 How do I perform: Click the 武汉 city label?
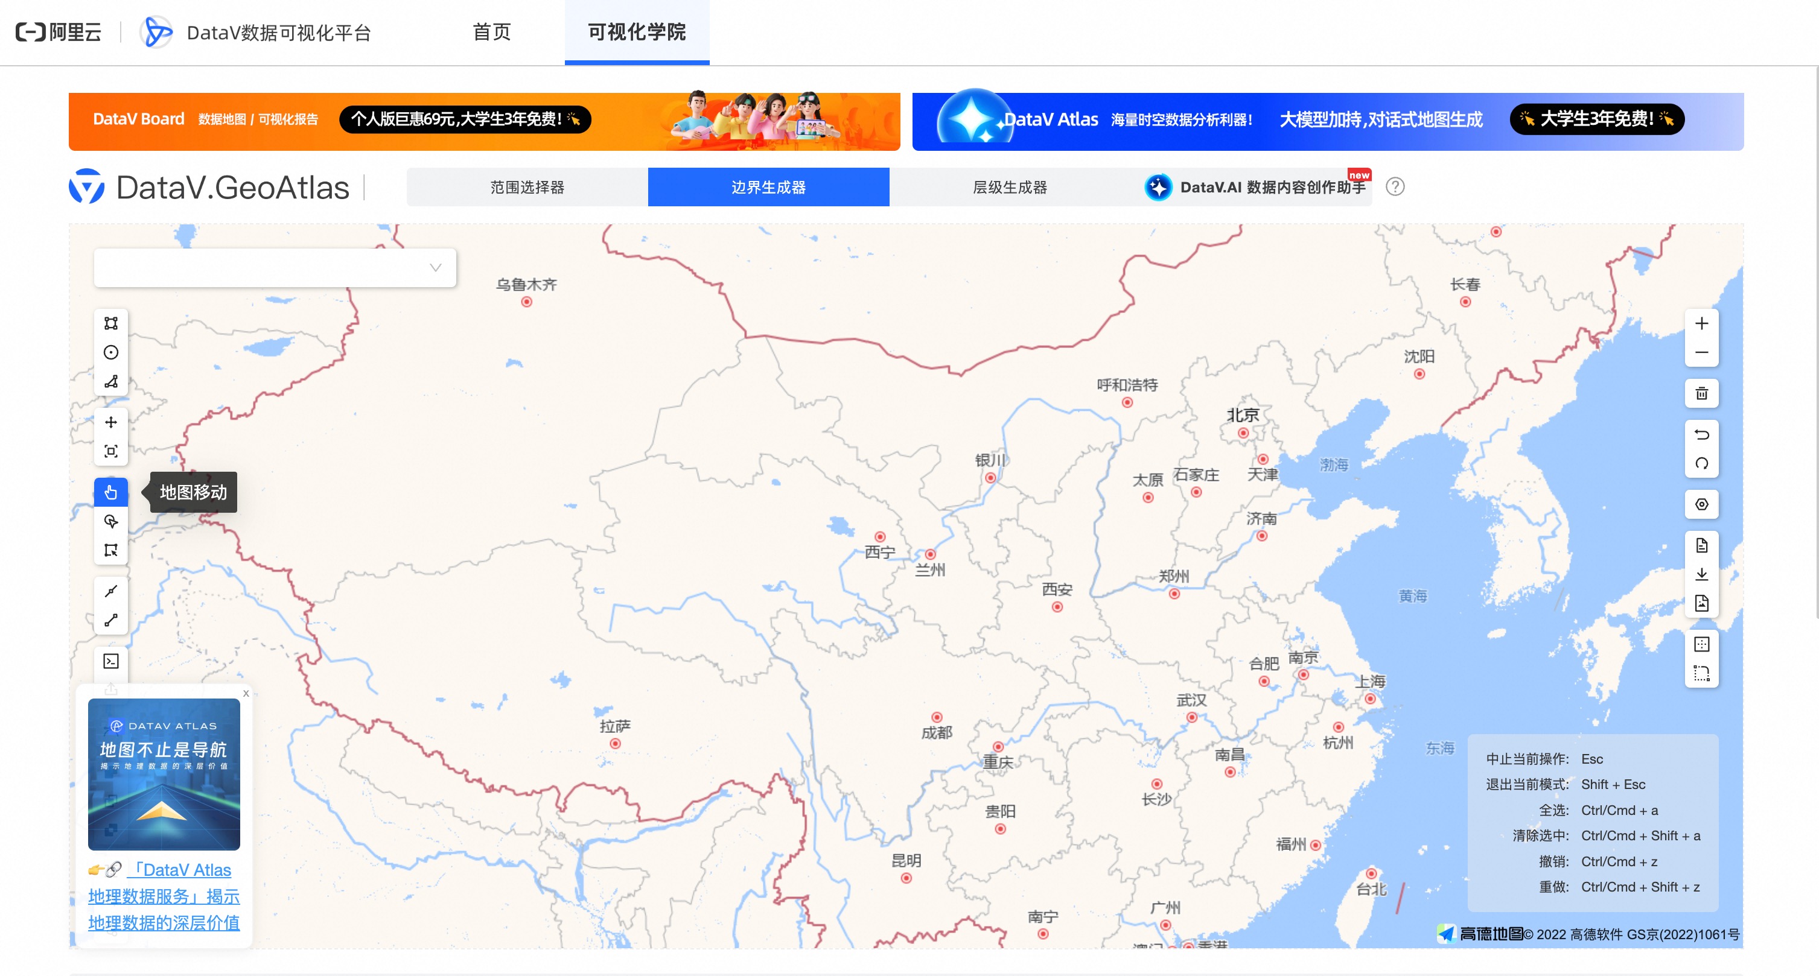click(1191, 700)
